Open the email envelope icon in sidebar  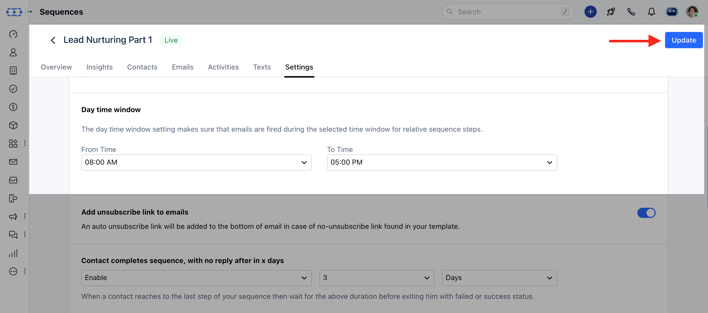(x=13, y=162)
